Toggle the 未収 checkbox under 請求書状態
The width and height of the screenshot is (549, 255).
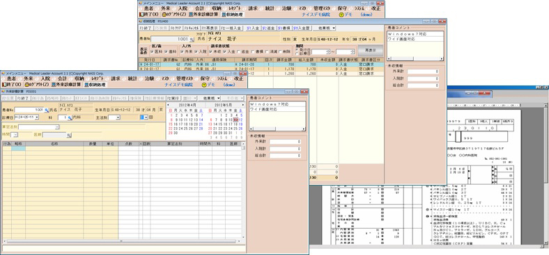click(x=211, y=51)
